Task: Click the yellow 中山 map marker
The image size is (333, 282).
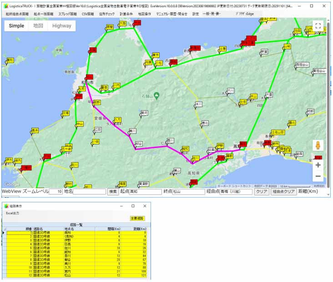Action: [x=80, y=124]
